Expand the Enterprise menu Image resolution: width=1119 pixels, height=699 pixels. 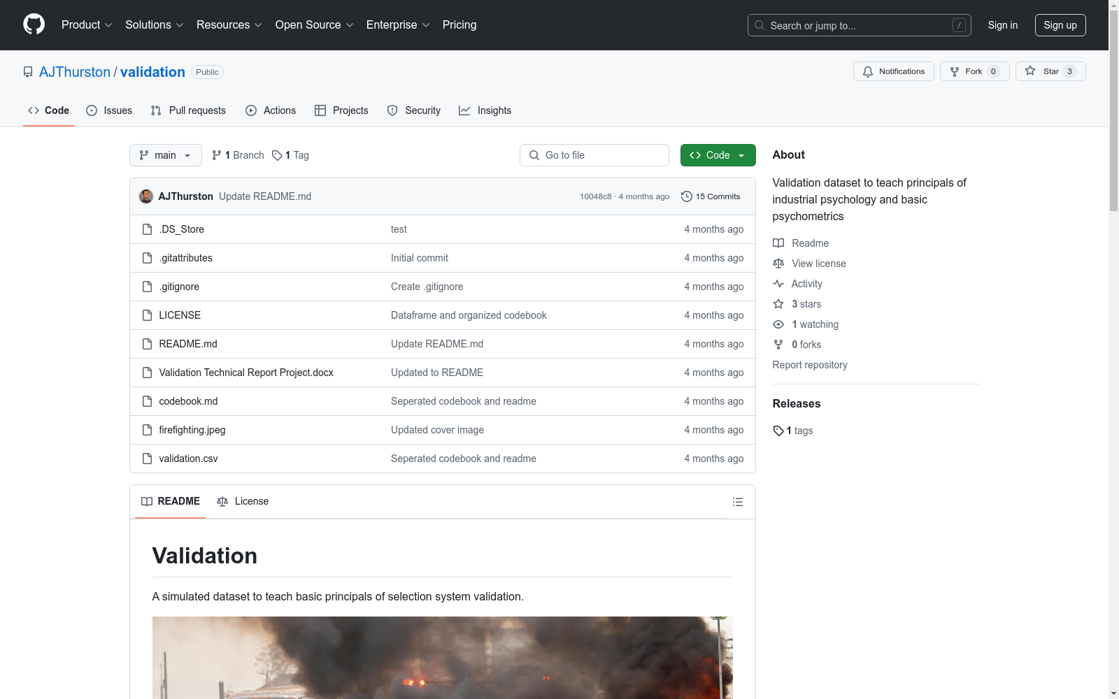398,24
